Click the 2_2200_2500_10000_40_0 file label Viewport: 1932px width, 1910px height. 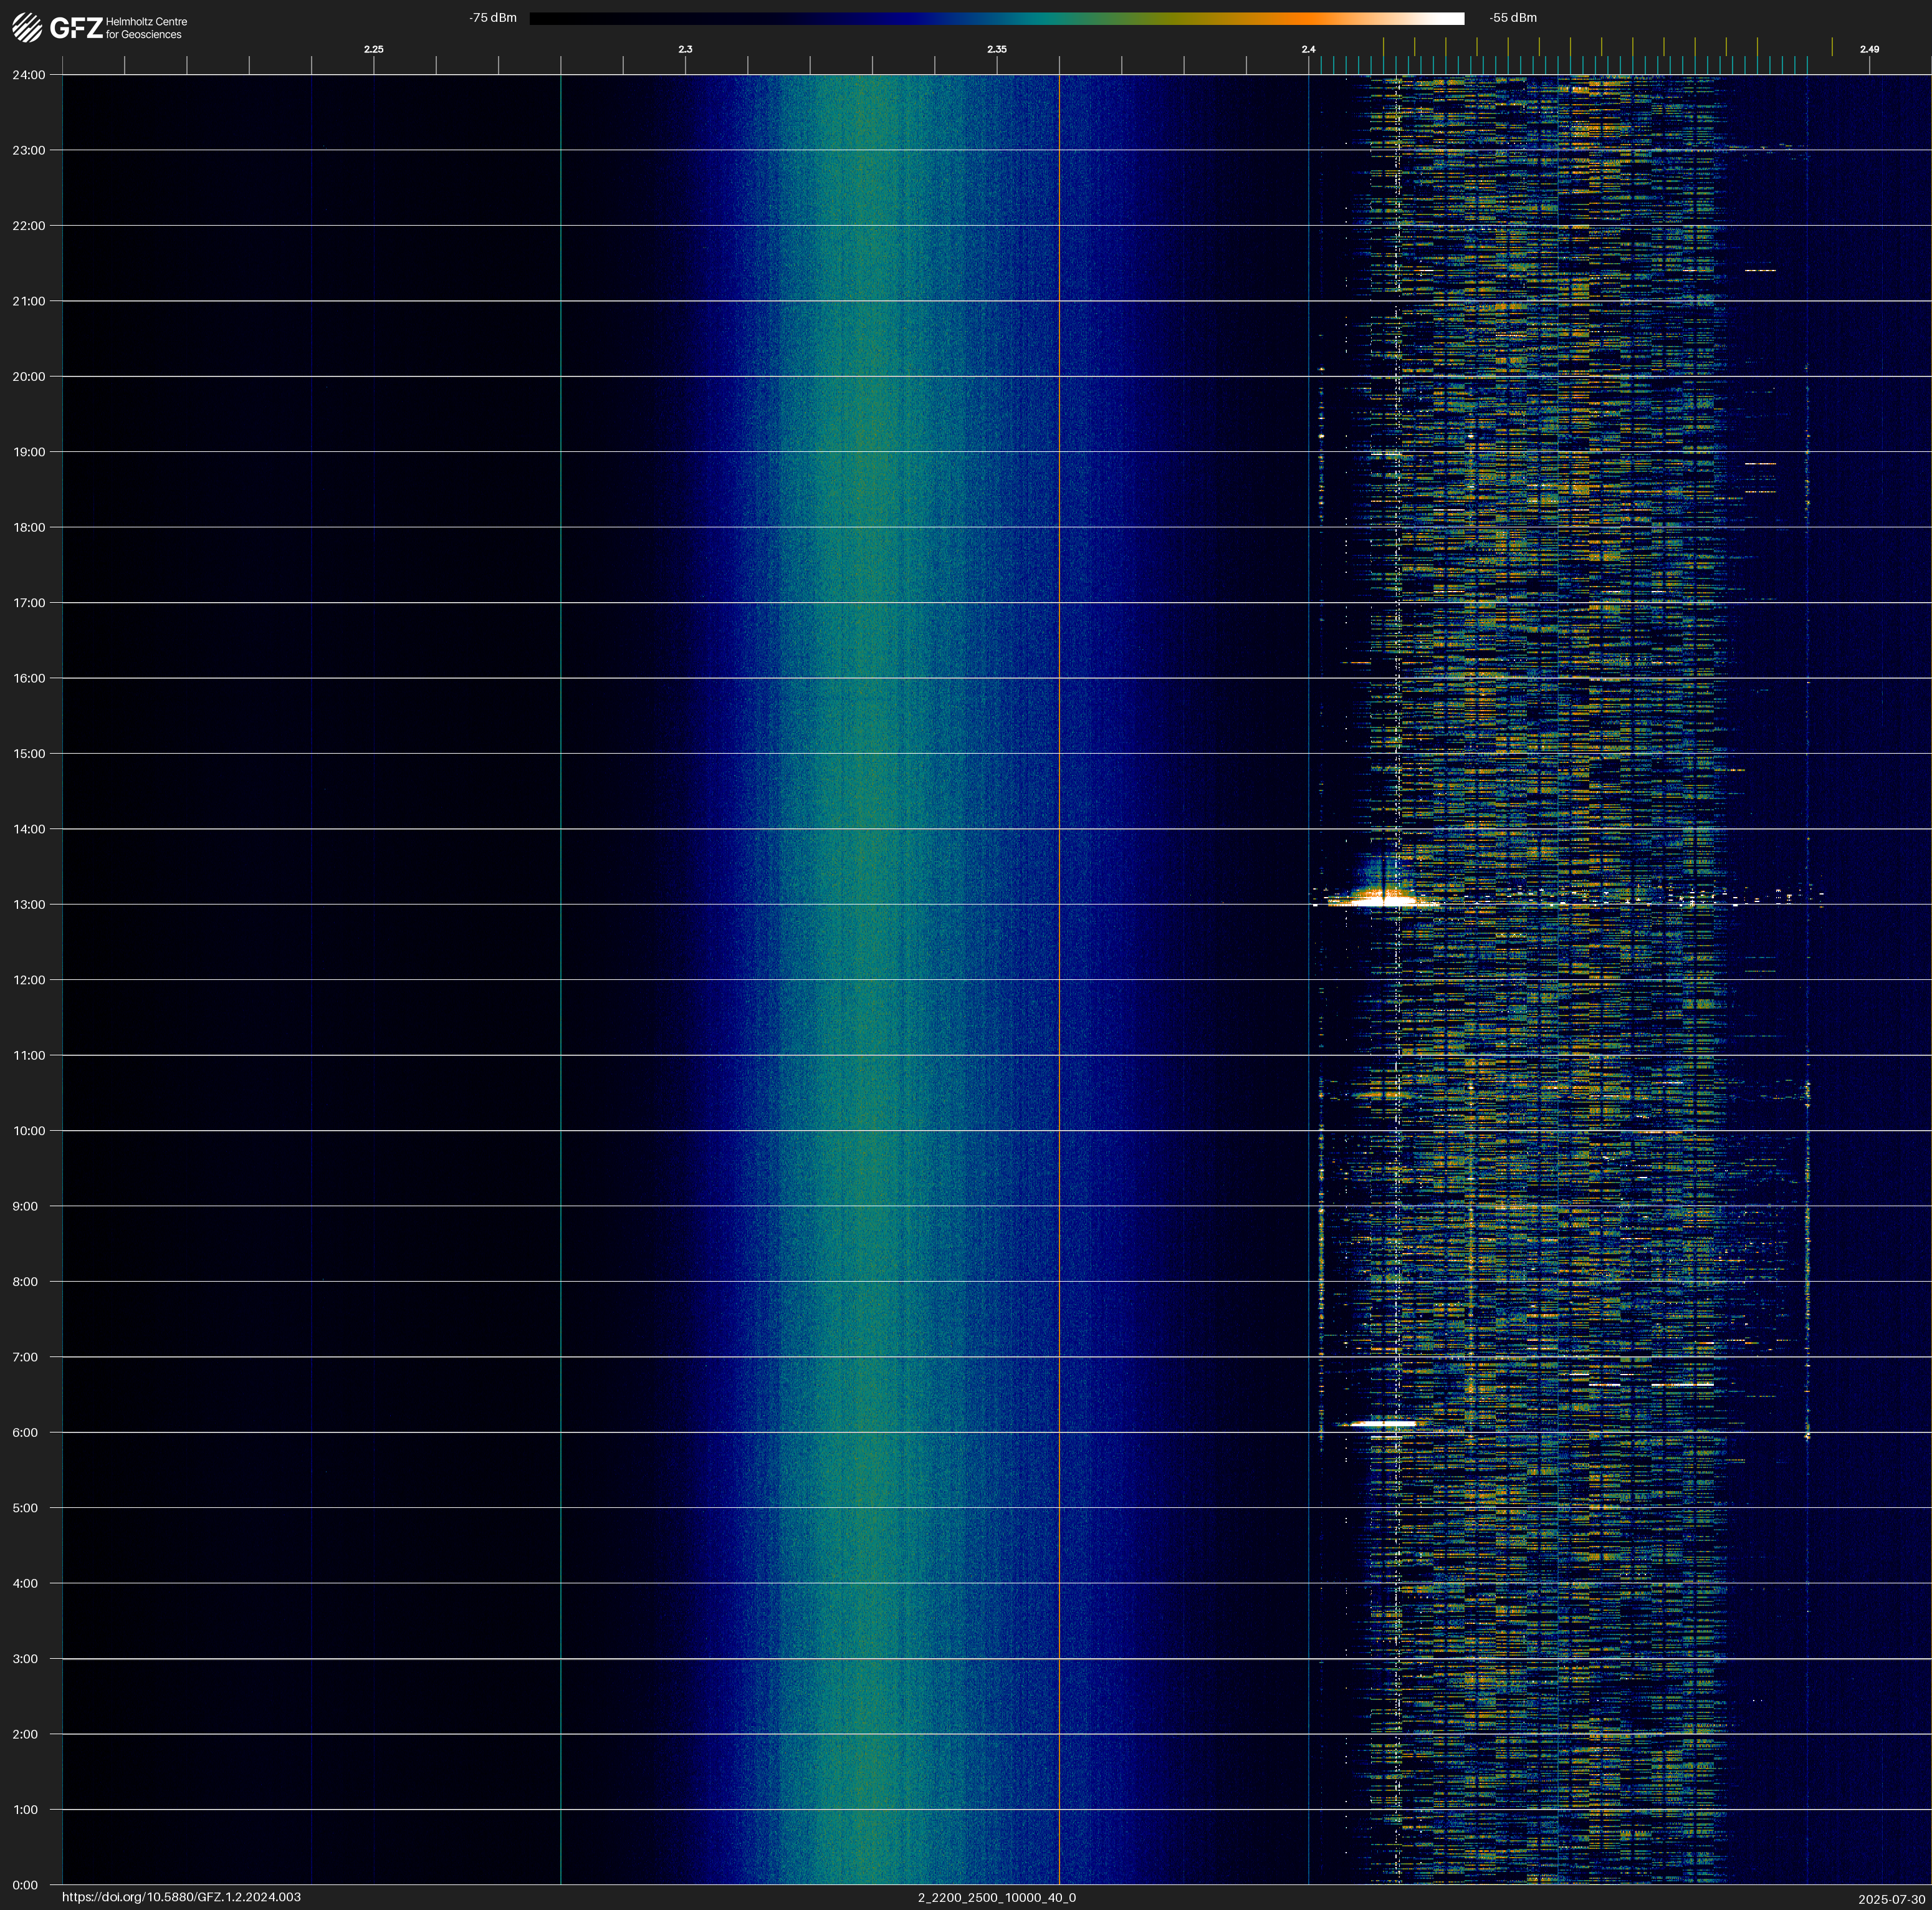coord(996,1897)
